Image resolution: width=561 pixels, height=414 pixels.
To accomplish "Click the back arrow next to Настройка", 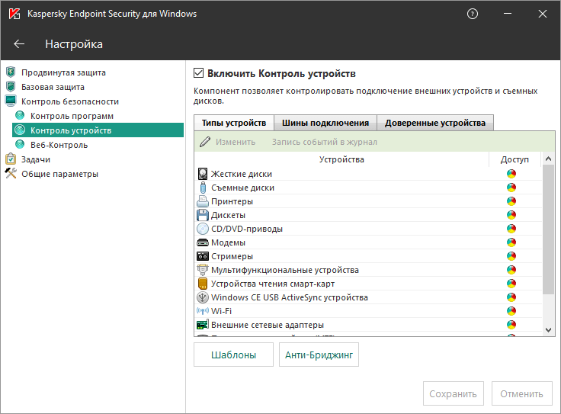I will coord(19,44).
